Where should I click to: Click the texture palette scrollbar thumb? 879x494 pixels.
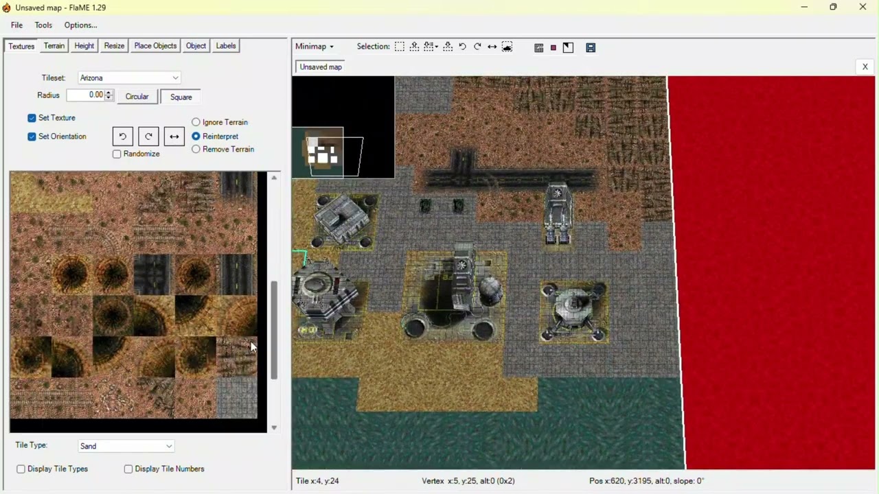coord(273,330)
